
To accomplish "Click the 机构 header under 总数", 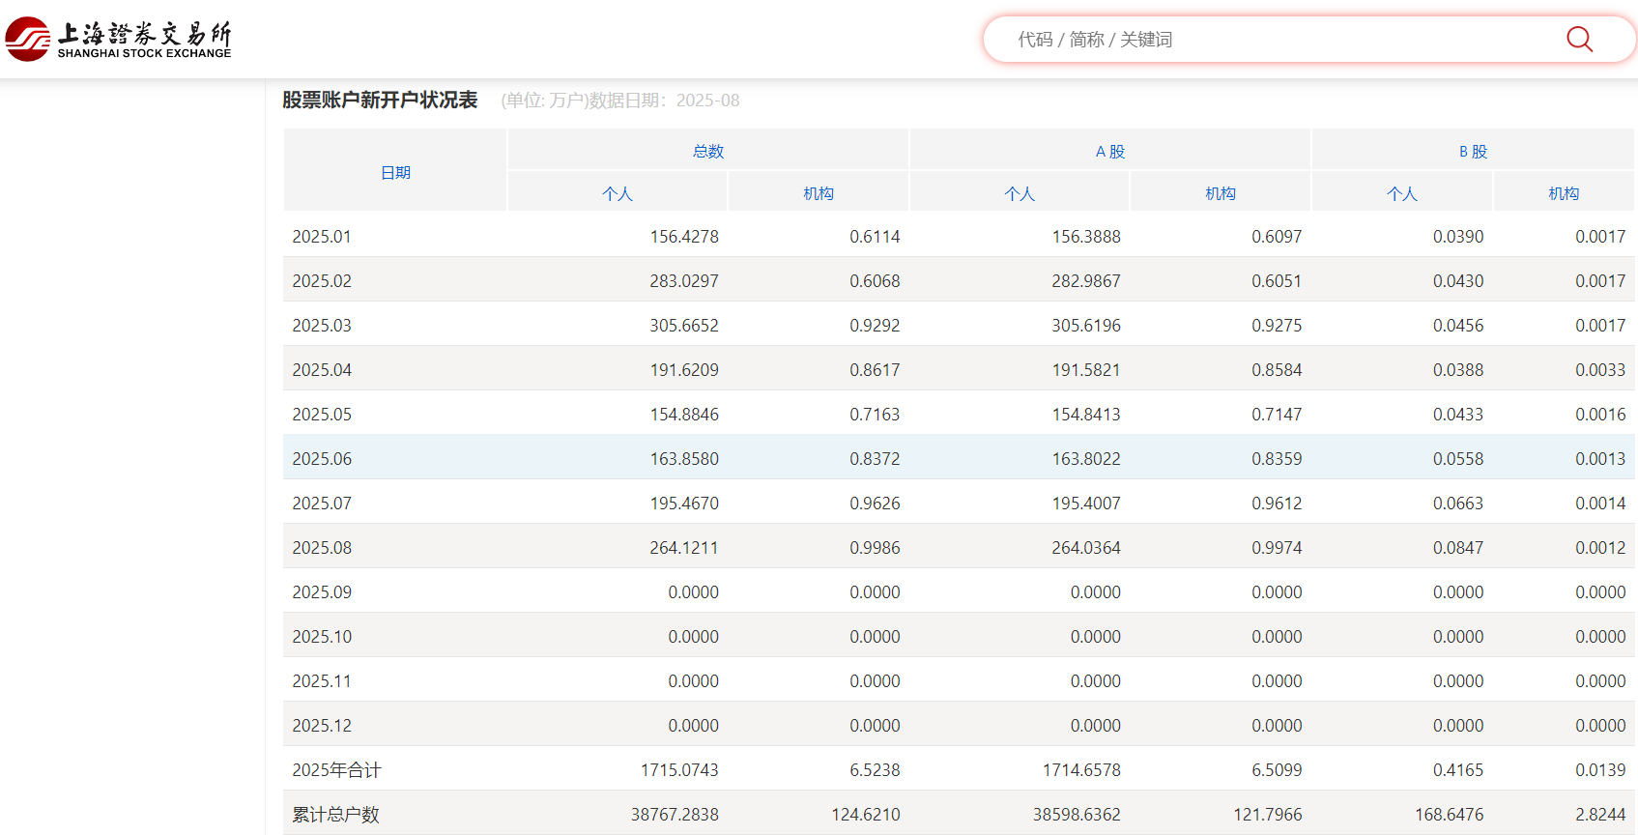I will [x=818, y=193].
